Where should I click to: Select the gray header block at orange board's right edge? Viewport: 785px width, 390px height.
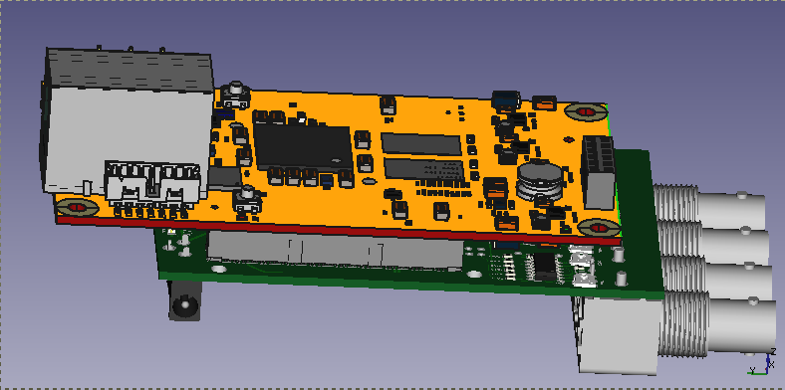pos(598,172)
